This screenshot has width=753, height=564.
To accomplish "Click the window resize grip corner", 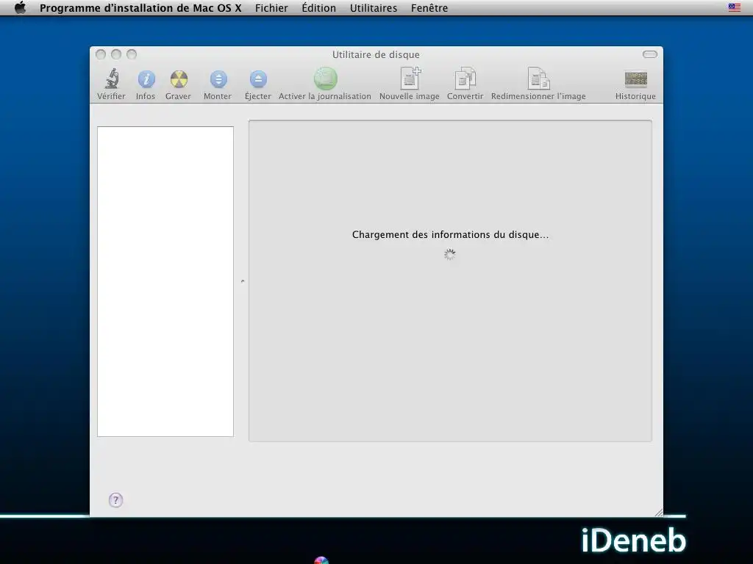I will coord(658,512).
